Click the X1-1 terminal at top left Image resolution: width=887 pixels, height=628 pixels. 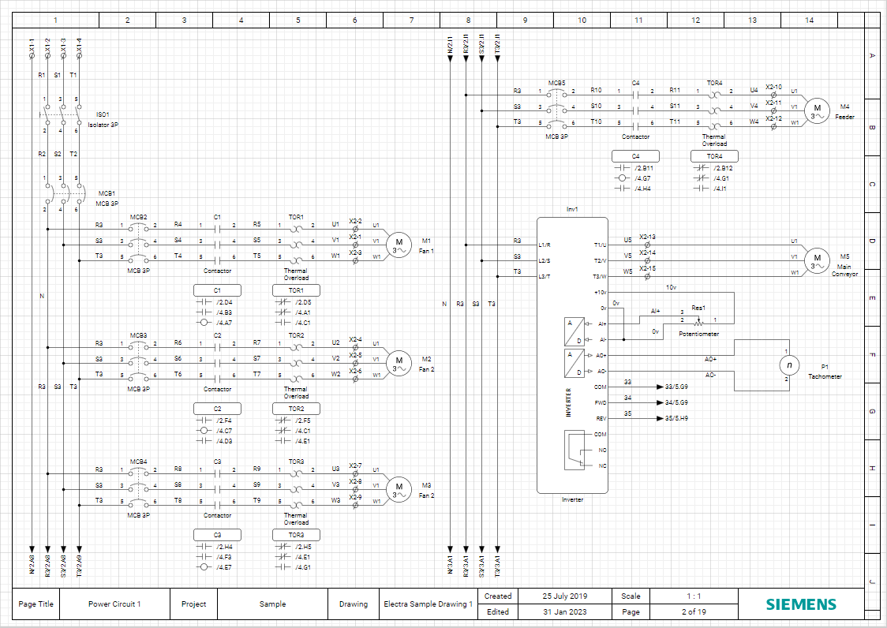pyautogui.click(x=32, y=55)
